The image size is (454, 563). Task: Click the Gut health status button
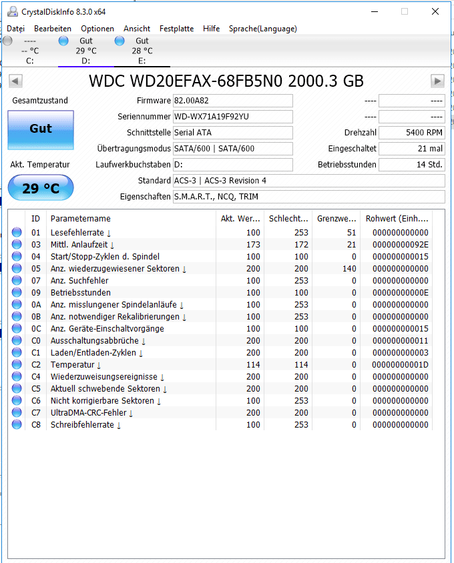click(41, 130)
